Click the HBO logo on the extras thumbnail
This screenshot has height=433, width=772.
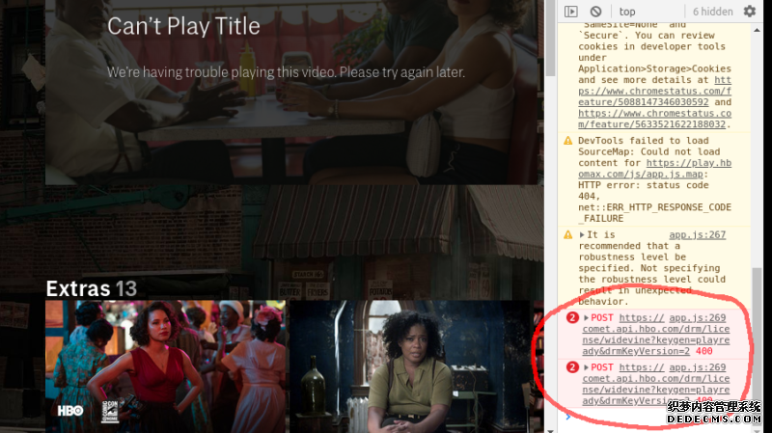70,411
